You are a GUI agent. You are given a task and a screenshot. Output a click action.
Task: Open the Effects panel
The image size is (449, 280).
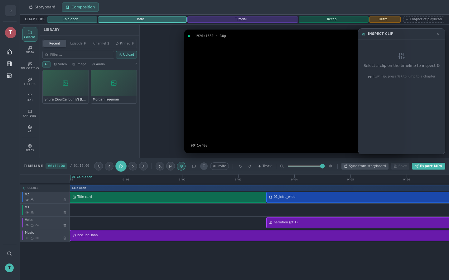pos(30,82)
